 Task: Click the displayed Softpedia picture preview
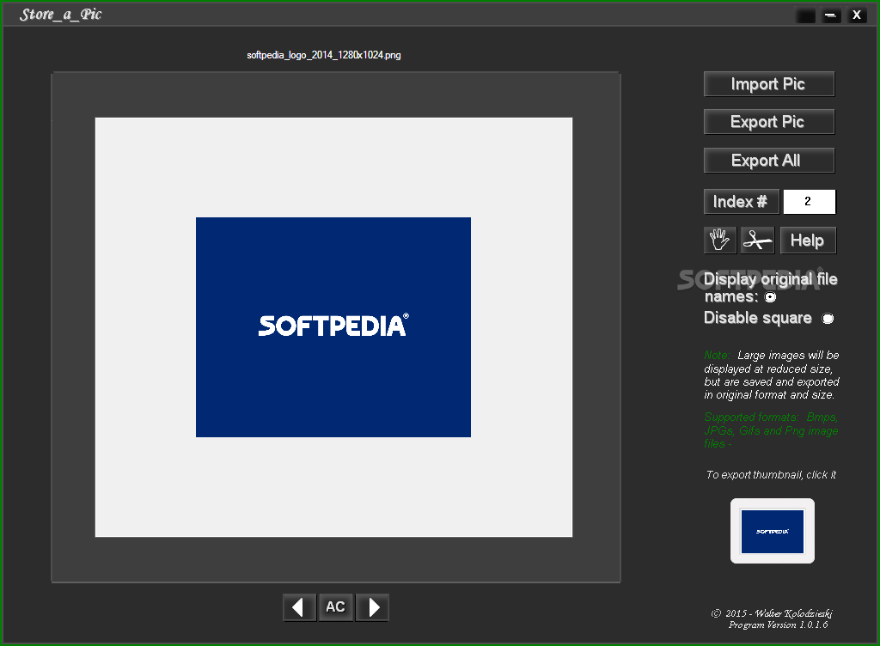point(333,327)
